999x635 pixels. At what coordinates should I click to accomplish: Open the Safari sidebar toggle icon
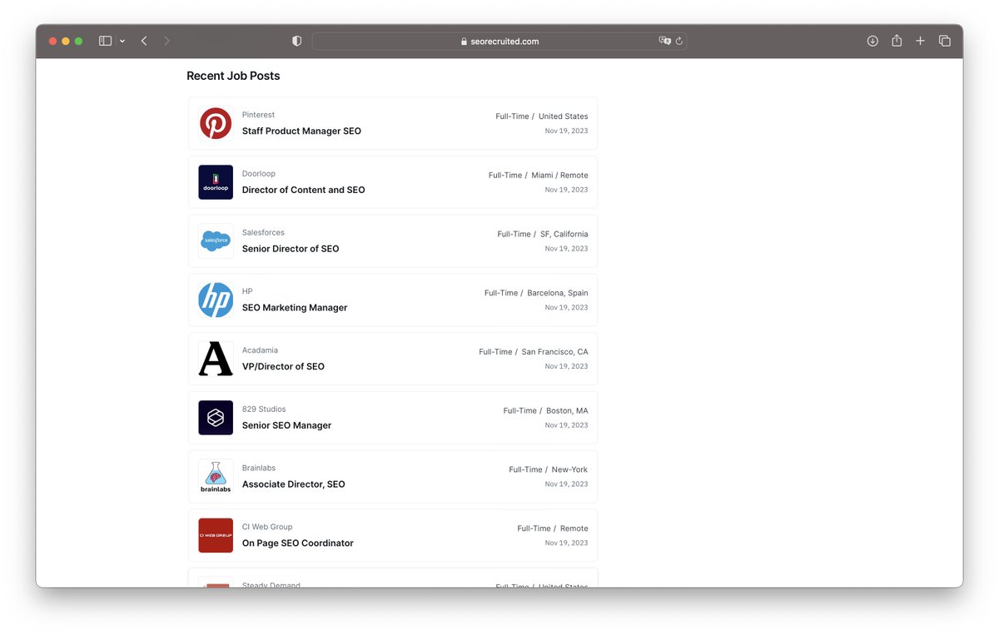pyautogui.click(x=105, y=41)
